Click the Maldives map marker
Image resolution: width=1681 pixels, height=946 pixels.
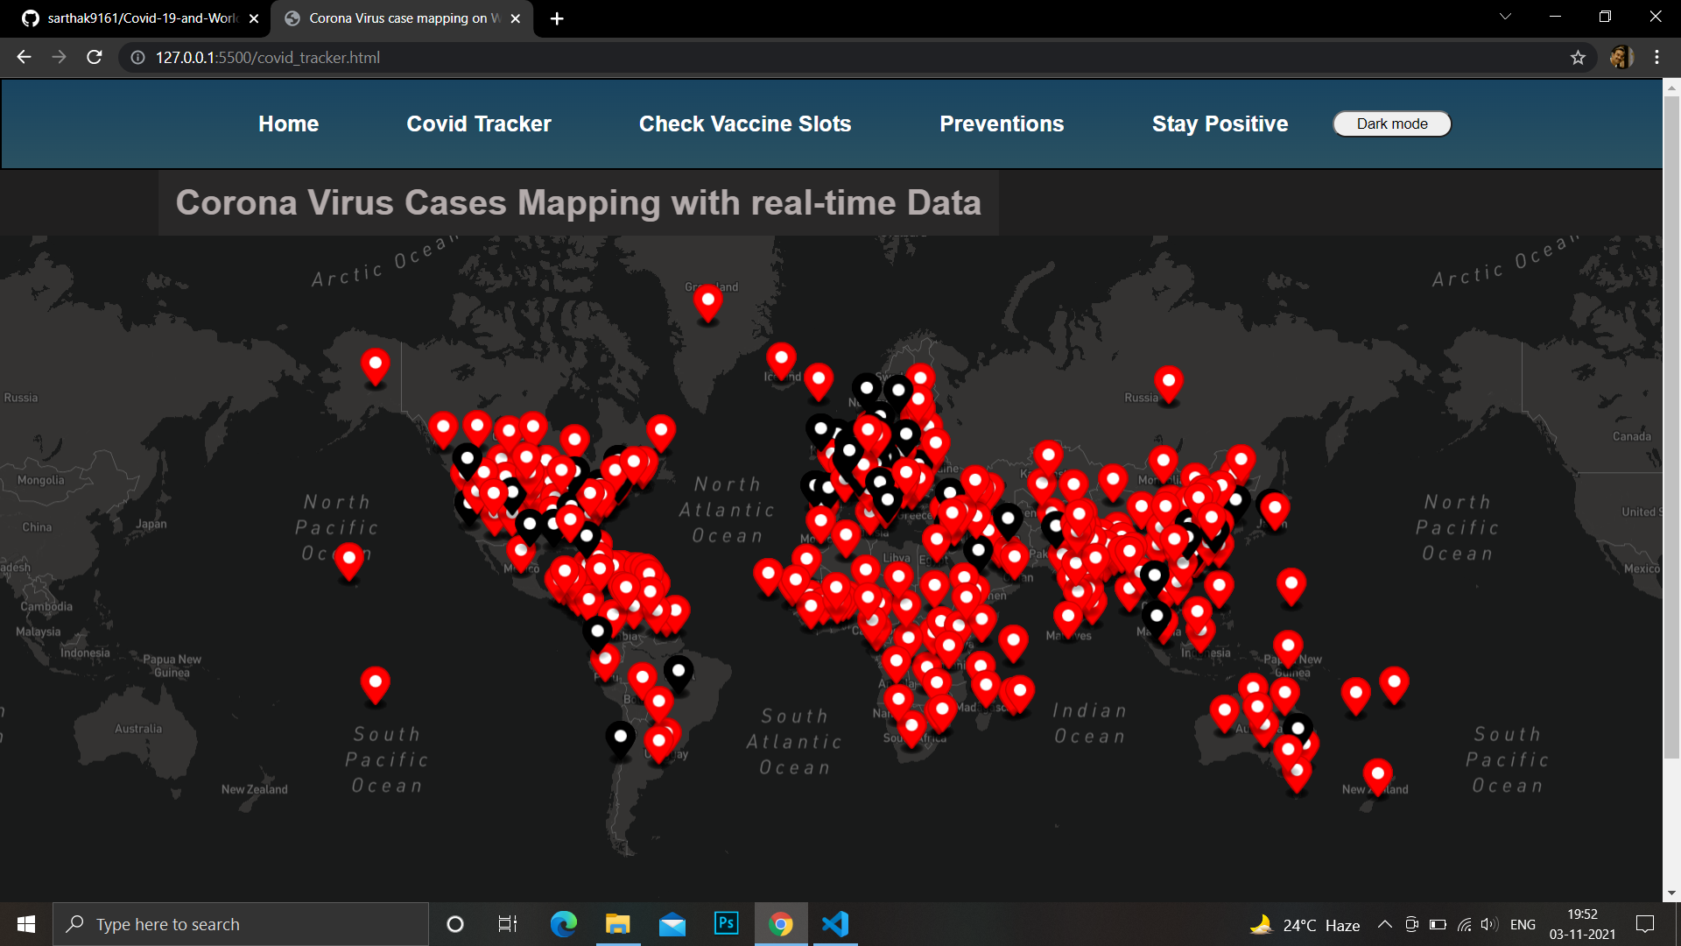point(1067,620)
